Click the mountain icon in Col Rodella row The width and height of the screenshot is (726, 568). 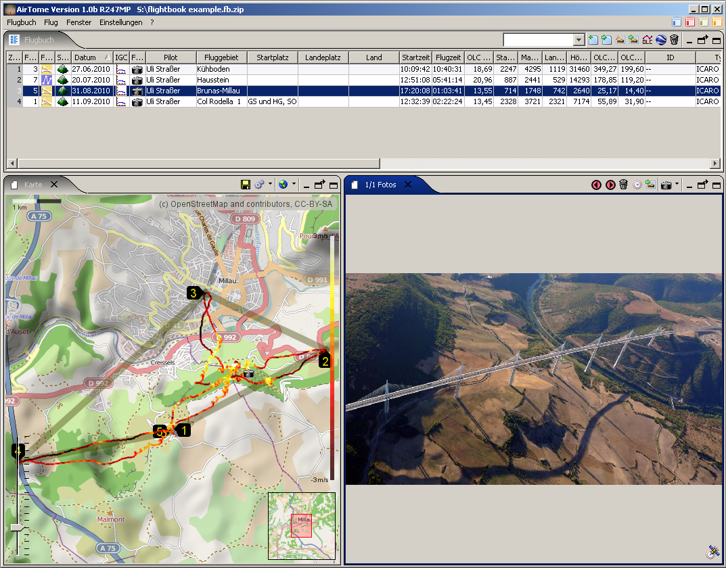click(63, 101)
